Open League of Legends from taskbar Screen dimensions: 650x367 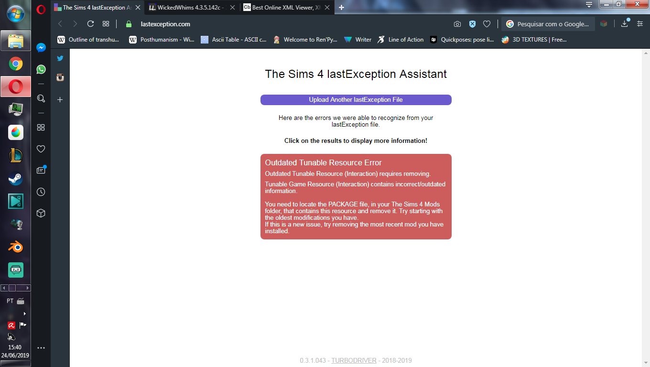(x=16, y=155)
